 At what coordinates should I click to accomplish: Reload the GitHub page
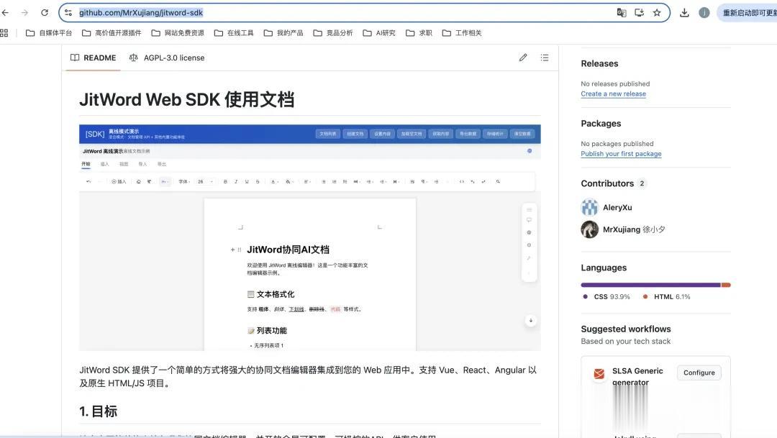point(45,13)
